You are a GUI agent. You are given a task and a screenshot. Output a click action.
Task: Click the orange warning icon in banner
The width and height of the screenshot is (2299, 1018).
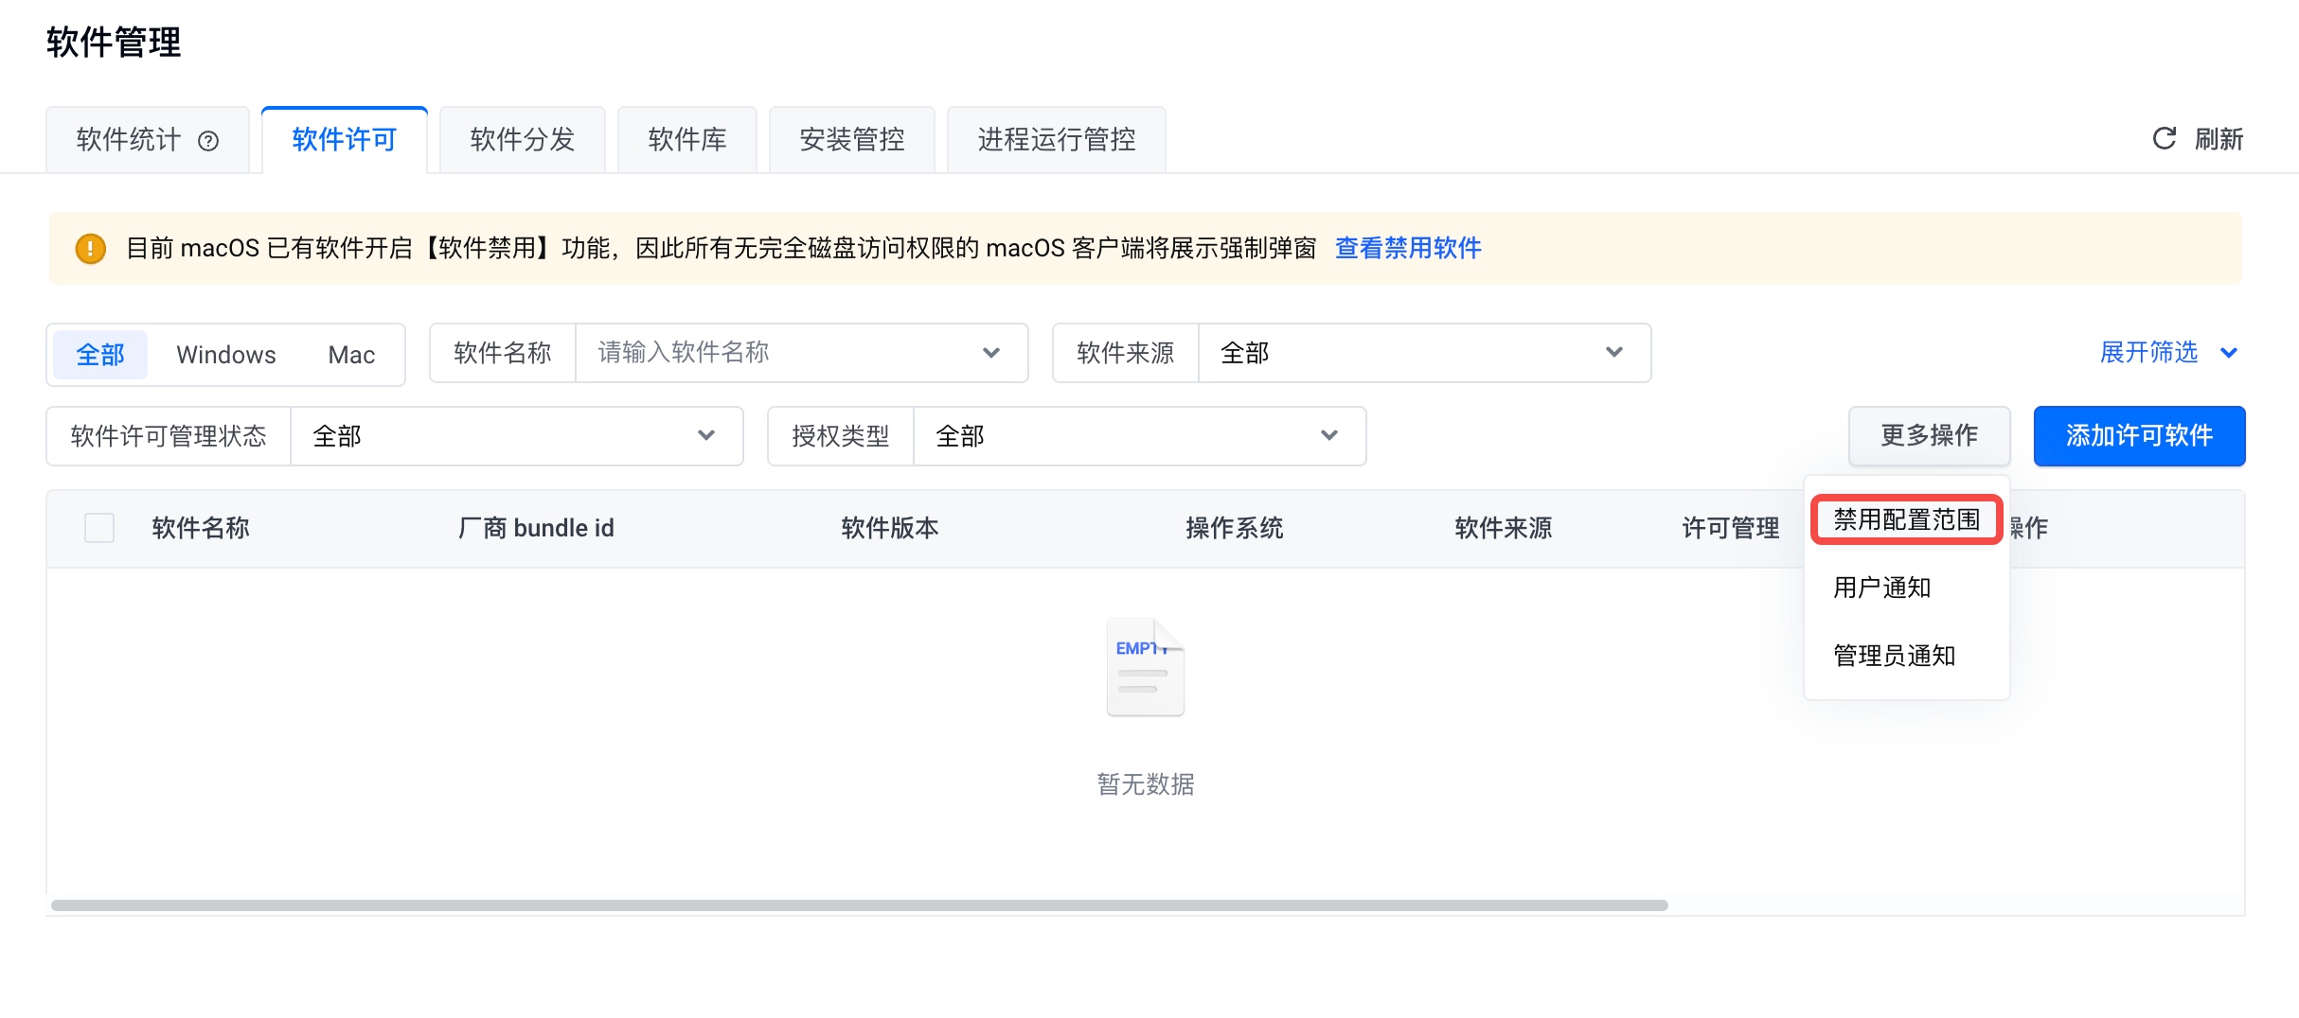tap(90, 249)
